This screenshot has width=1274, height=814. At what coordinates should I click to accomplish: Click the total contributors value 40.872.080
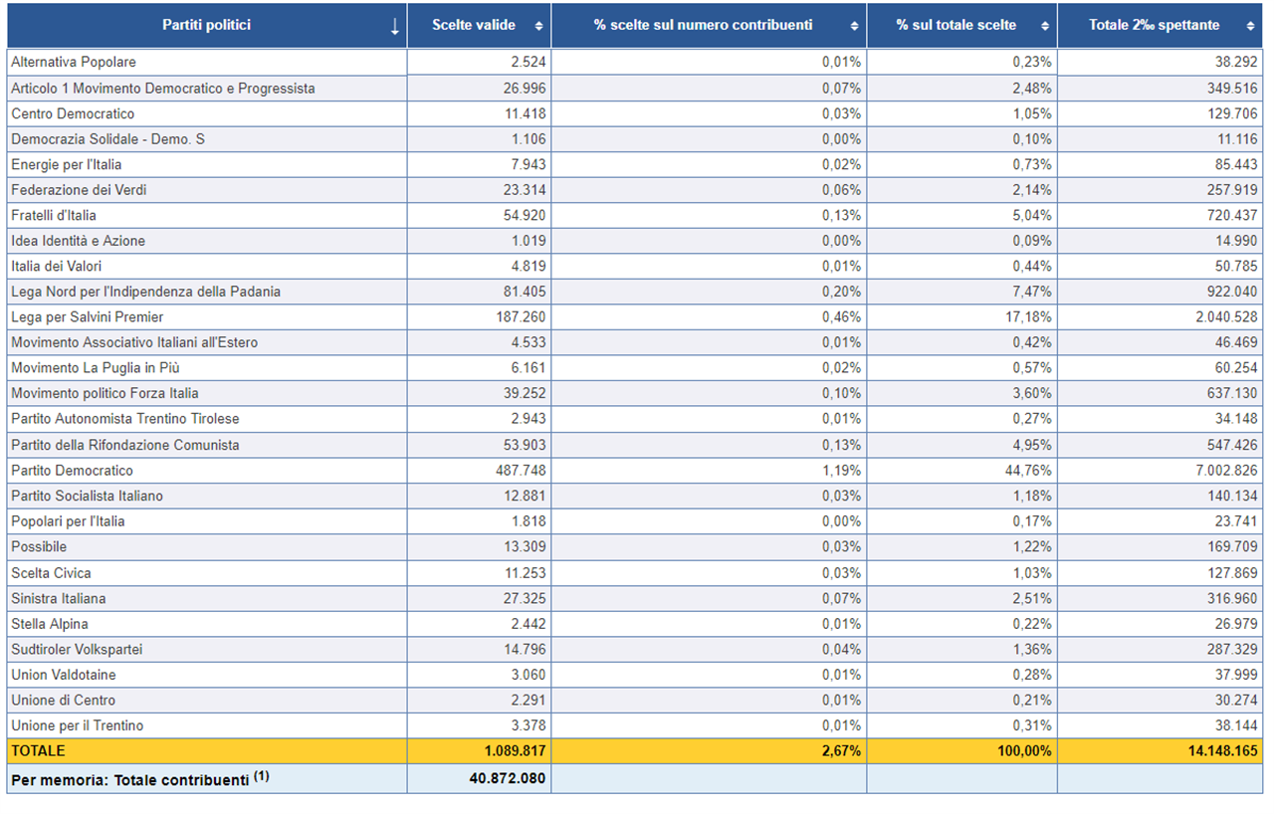pyautogui.click(x=508, y=778)
